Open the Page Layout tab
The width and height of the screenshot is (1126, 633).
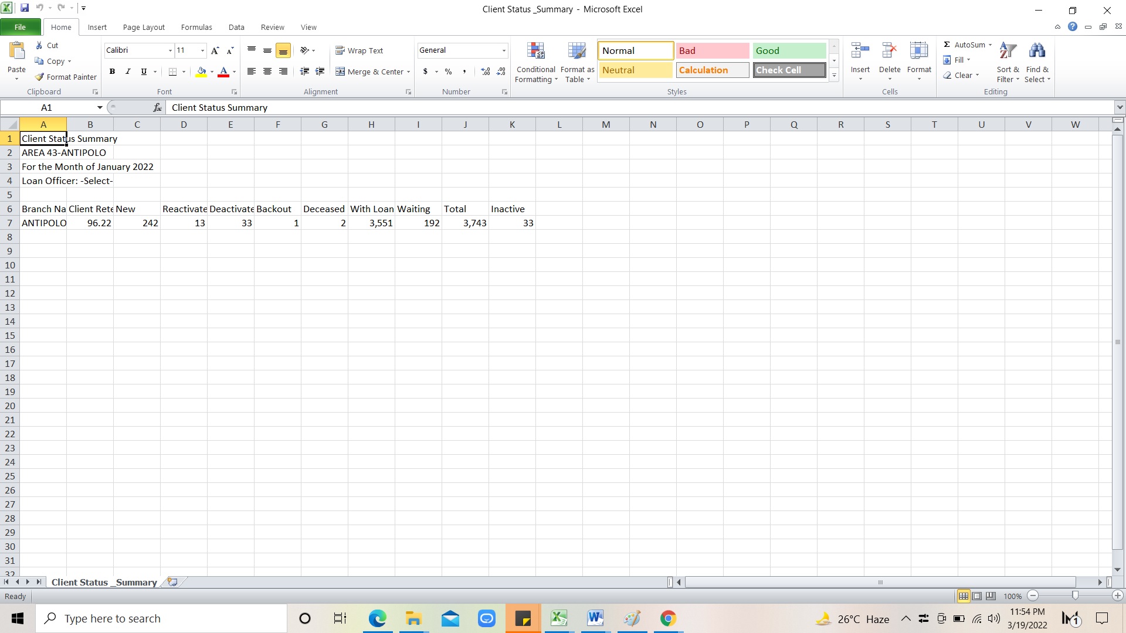[x=144, y=27]
